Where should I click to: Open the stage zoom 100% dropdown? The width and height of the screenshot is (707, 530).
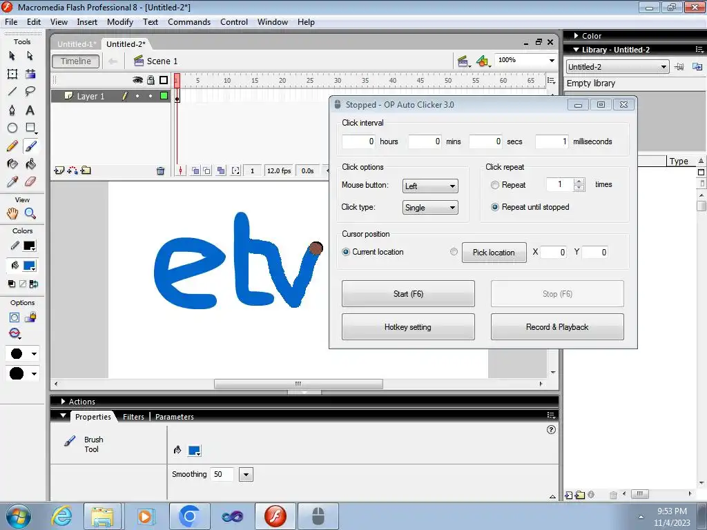pyautogui.click(x=552, y=61)
